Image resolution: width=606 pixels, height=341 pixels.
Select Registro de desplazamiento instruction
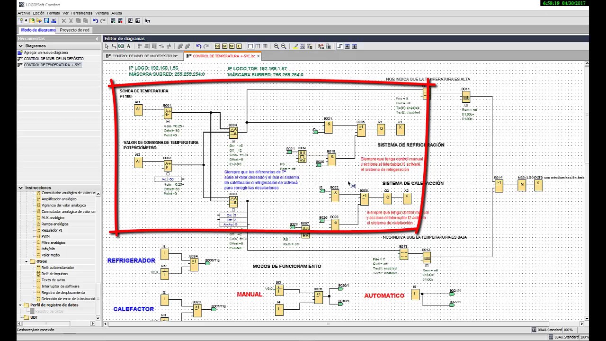coord(63,292)
